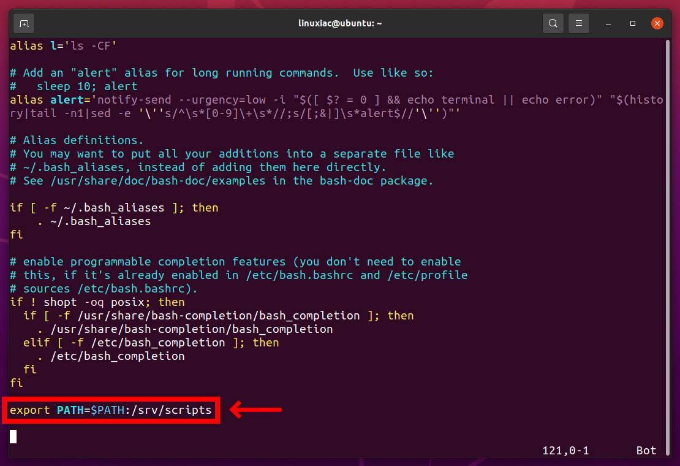Click the alias l='ls -CF' line
The image size is (680, 466).
tap(63, 46)
